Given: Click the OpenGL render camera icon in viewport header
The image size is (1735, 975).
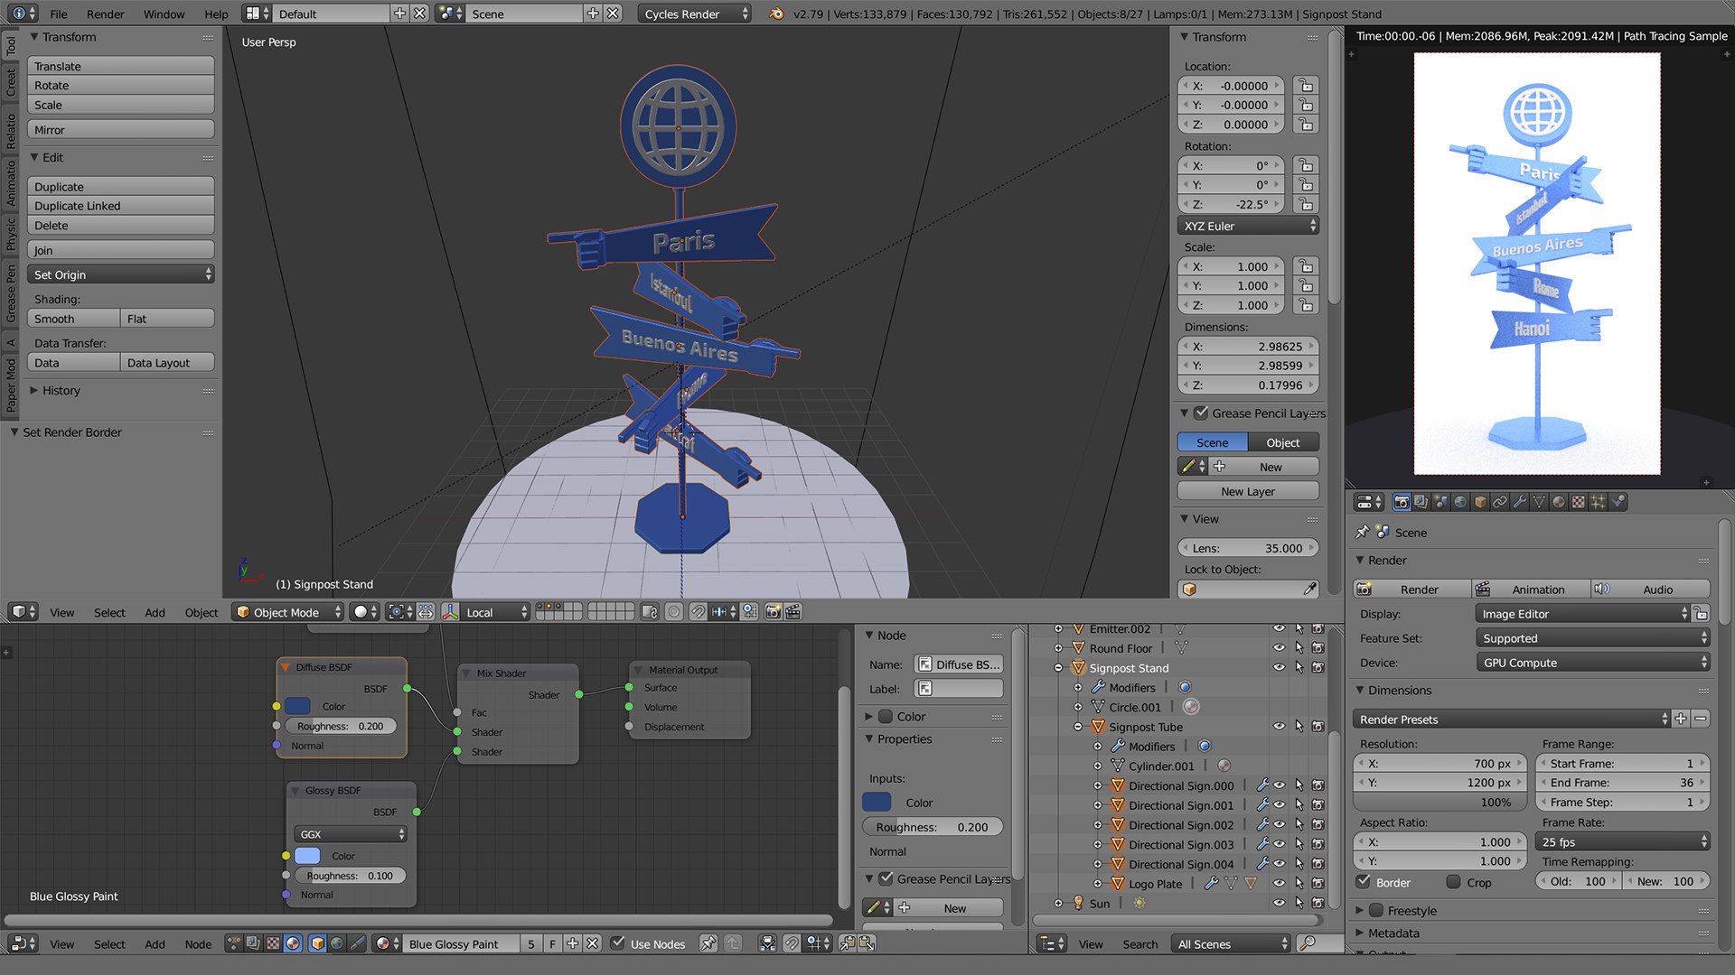Looking at the screenshot, I should tap(773, 612).
